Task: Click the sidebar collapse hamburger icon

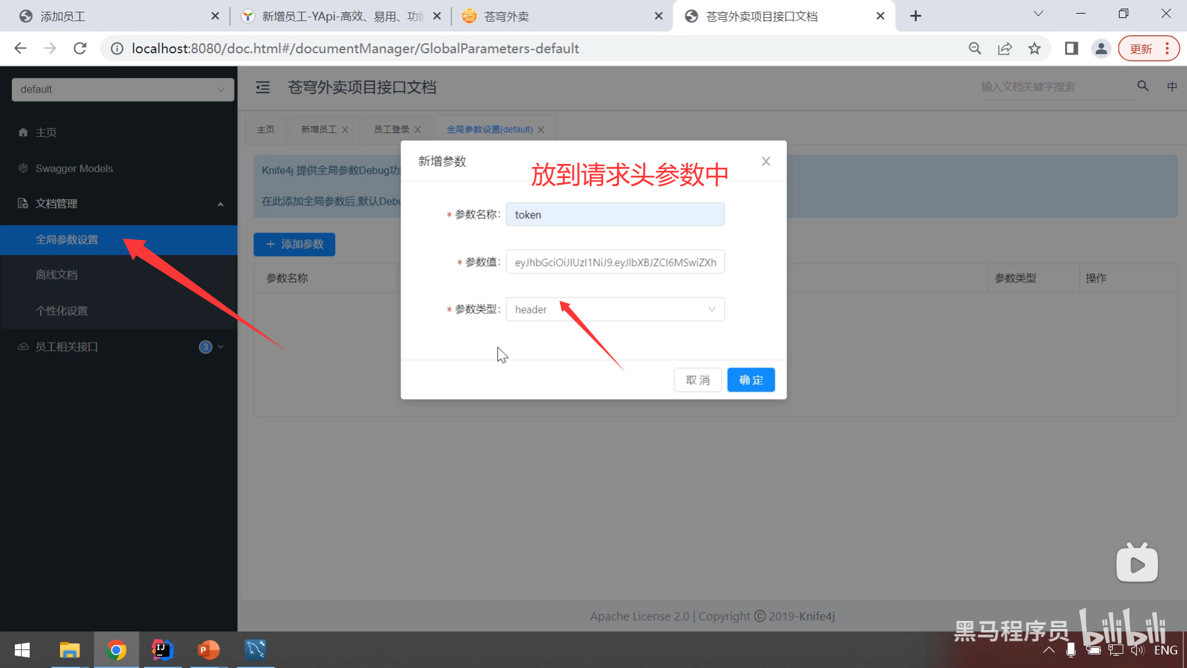Action: coord(262,87)
